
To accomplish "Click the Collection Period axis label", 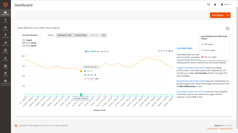I will click(x=99, y=110).
